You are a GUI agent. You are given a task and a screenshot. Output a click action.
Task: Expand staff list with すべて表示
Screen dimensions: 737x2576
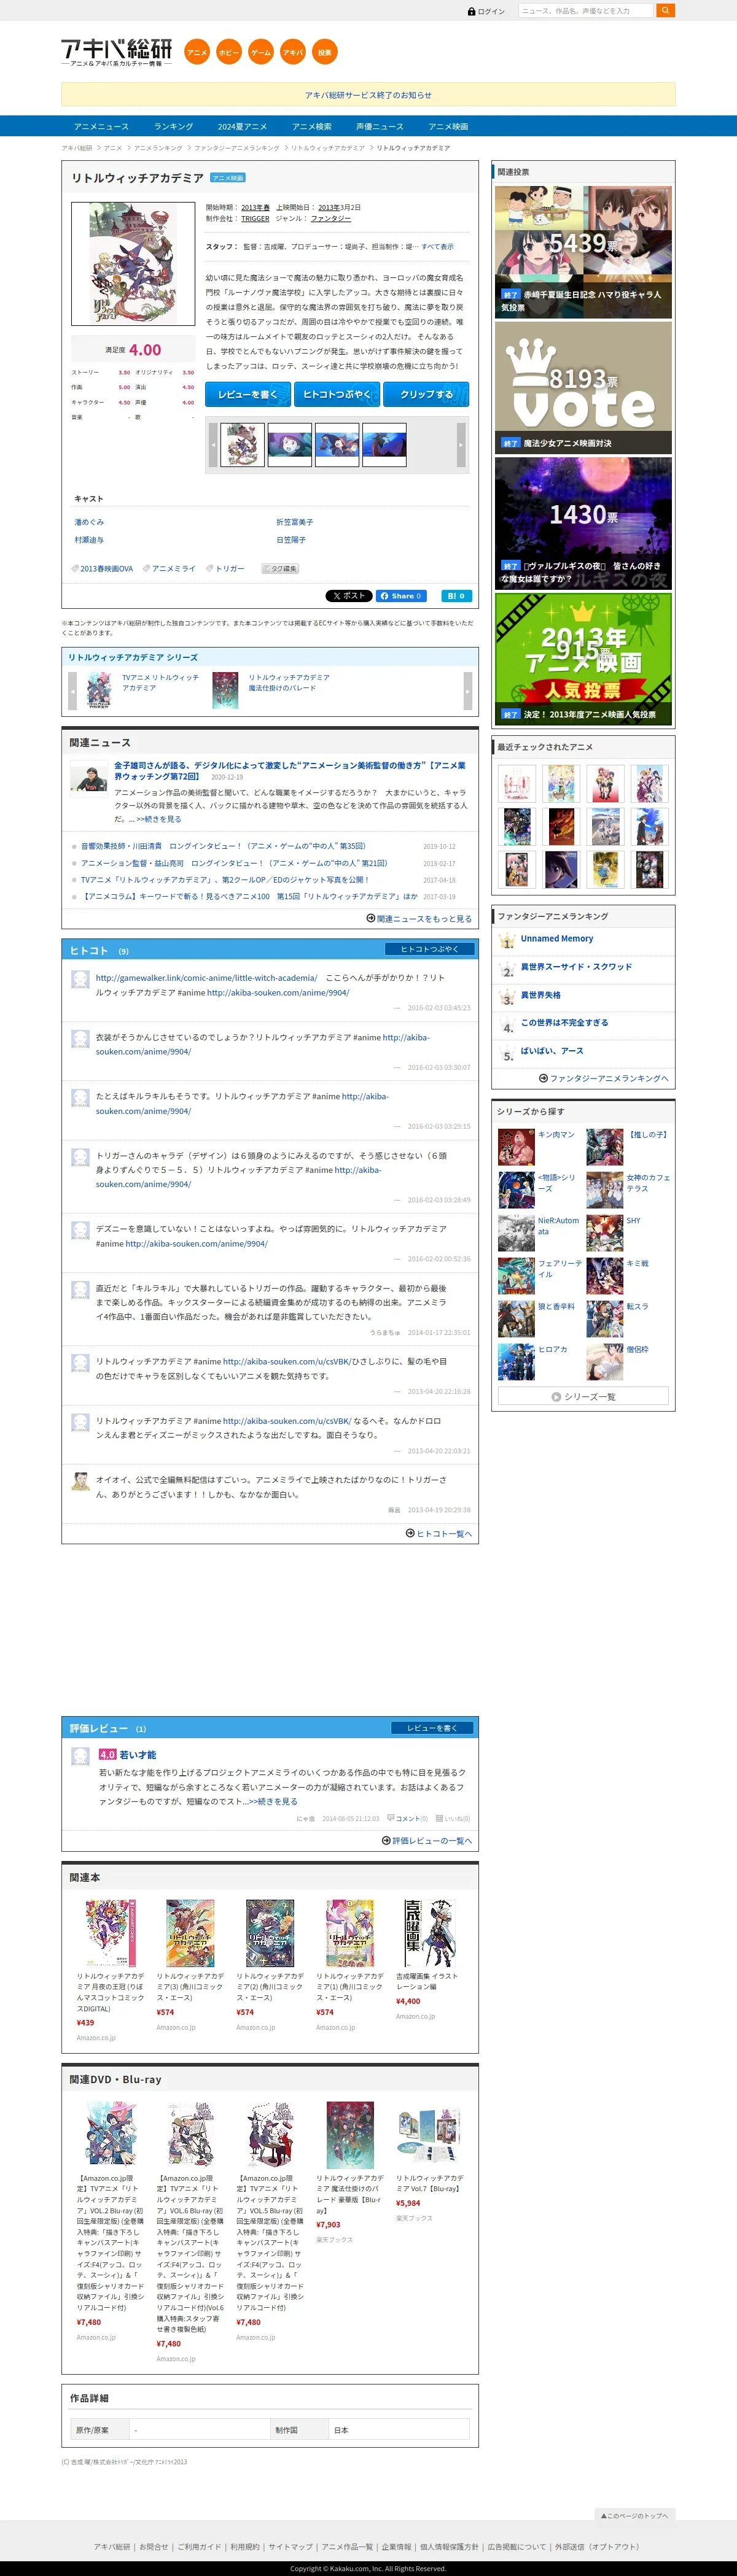click(437, 246)
